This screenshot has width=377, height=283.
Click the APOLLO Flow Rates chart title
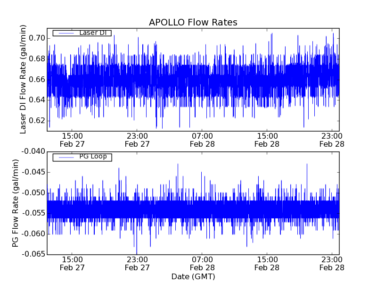(x=193, y=22)
